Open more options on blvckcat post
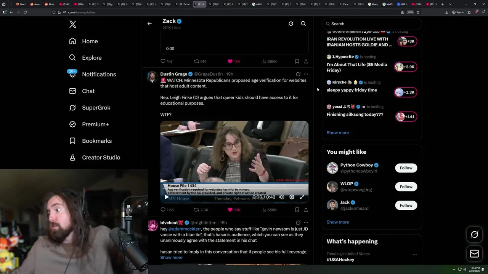The image size is (488, 274). 306,223
